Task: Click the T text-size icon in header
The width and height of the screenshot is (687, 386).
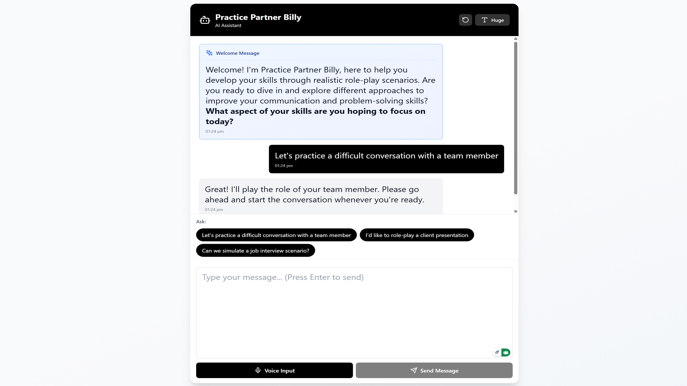Action: pos(484,20)
